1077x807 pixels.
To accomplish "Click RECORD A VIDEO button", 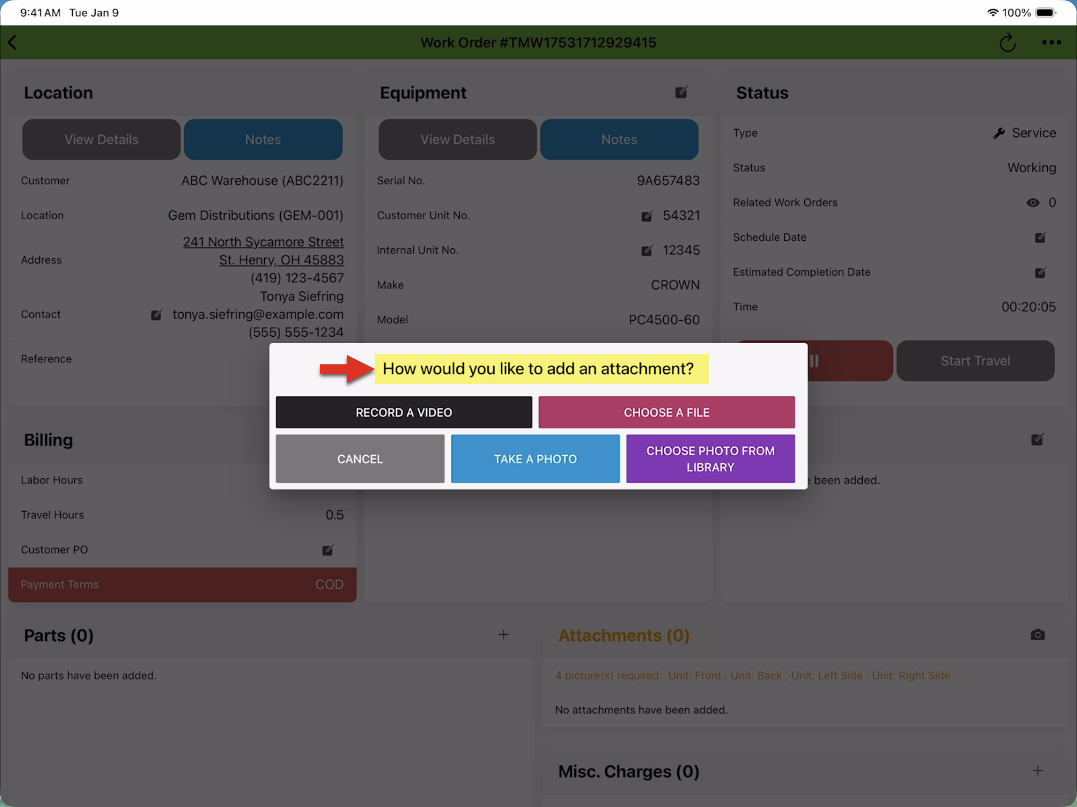I will (x=404, y=412).
